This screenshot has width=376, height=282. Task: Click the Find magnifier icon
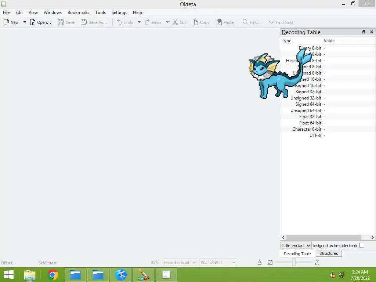[x=245, y=22]
